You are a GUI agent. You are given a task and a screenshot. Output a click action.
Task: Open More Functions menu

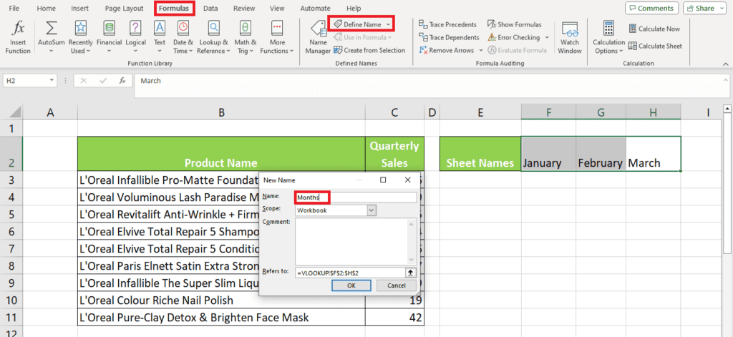tap(277, 37)
